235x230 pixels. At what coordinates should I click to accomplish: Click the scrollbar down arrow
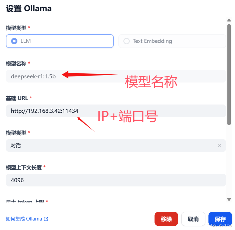click(x=229, y=199)
